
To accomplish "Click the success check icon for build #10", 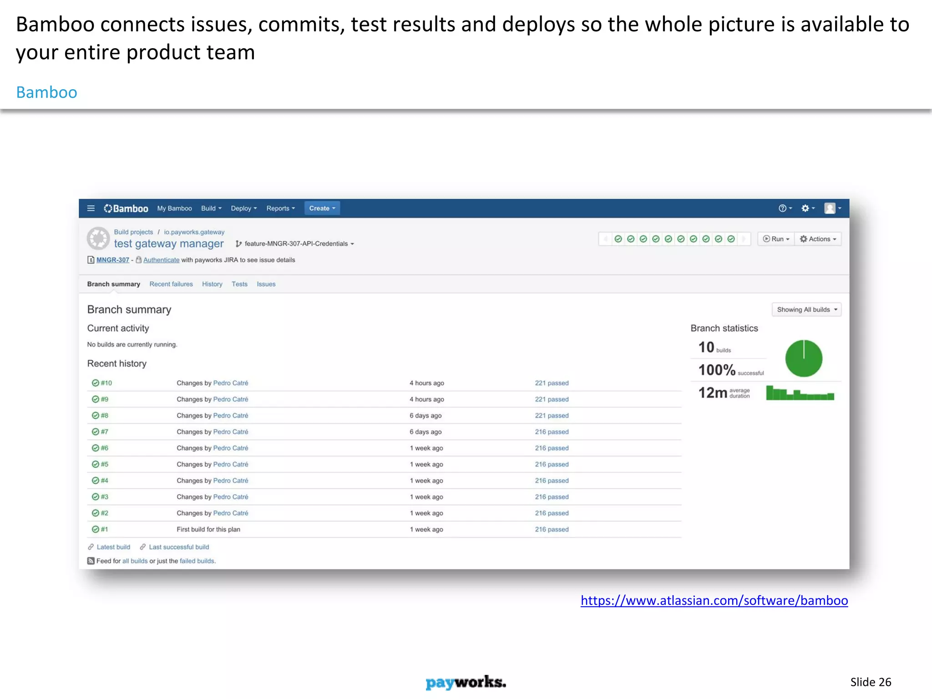I will (x=96, y=383).
